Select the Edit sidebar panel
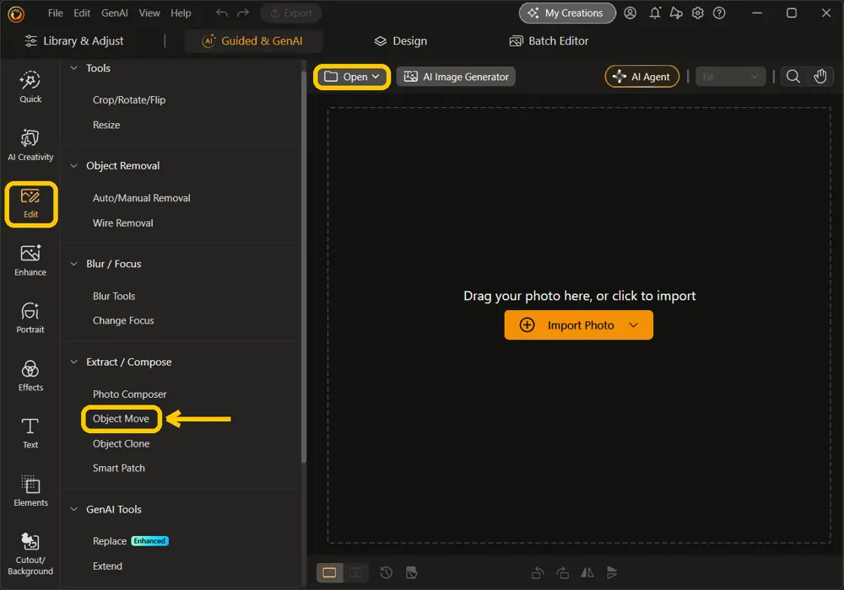 [x=30, y=204]
